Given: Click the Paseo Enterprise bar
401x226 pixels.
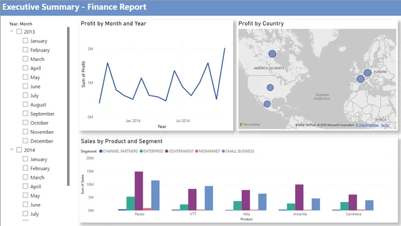Looking at the screenshot, I should point(131,203).
